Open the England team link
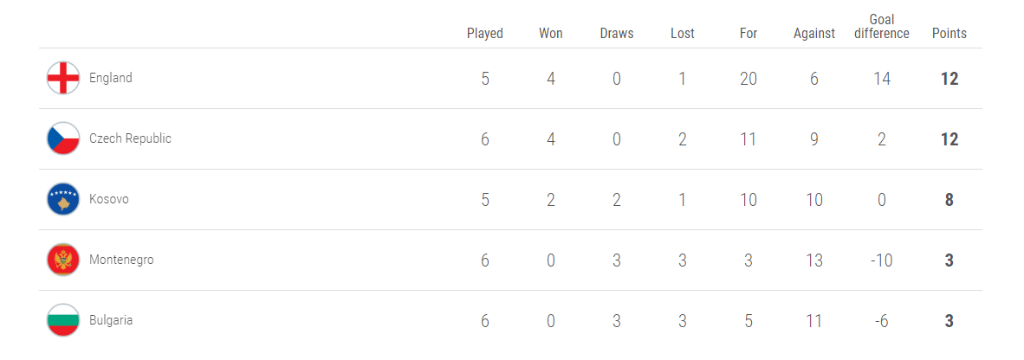The height and width of the screenshot is (360, 1024). tap(110, 78)
